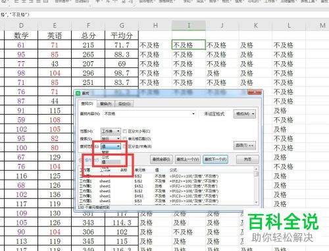The height and width of the screenshot is (251, 329).
Task: Select column F header
Action: (88, 26)
